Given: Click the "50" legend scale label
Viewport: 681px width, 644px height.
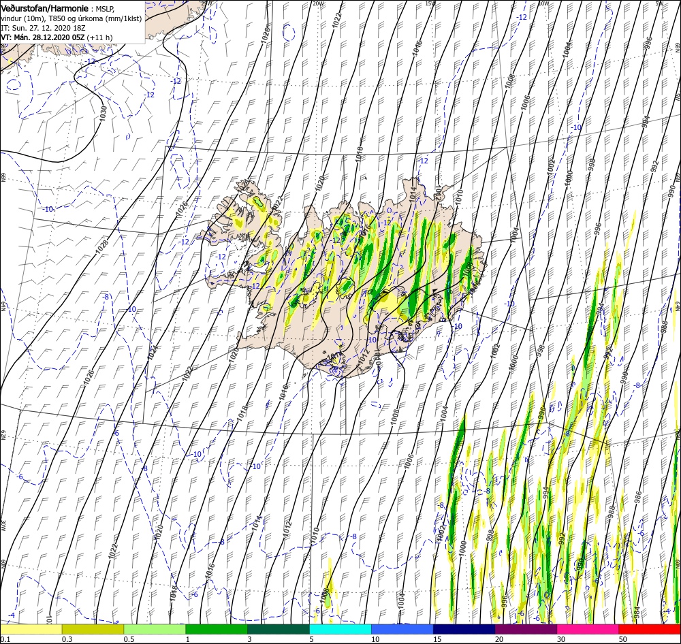Looking at the screenshot, I should 623,639.
